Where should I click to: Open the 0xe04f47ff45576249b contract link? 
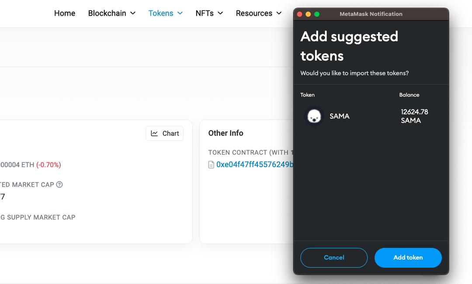coord(255,165)
